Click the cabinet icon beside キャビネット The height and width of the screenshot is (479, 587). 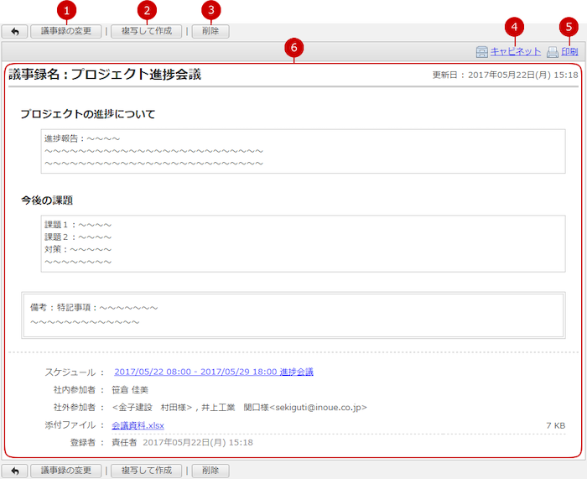(x=481, y=52)
